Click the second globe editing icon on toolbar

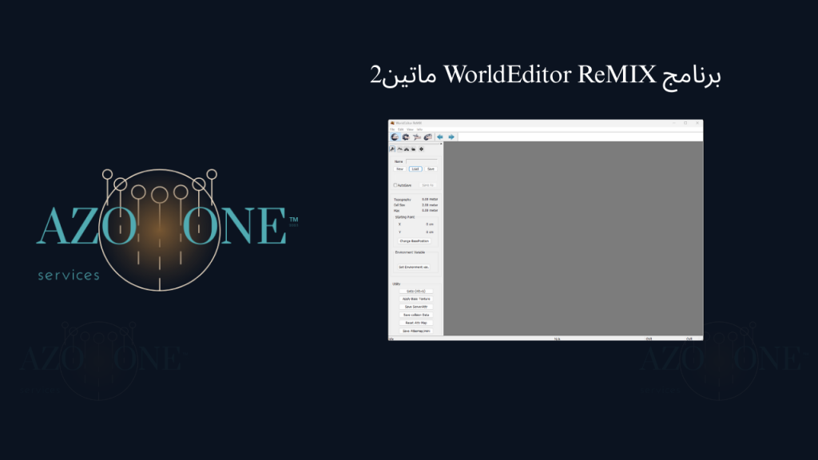[x=406, y=137]
